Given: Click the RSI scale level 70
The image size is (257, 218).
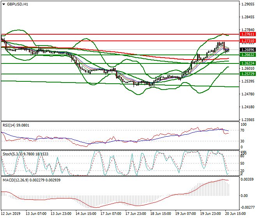Looking at the screenshot, I should 242,130.
